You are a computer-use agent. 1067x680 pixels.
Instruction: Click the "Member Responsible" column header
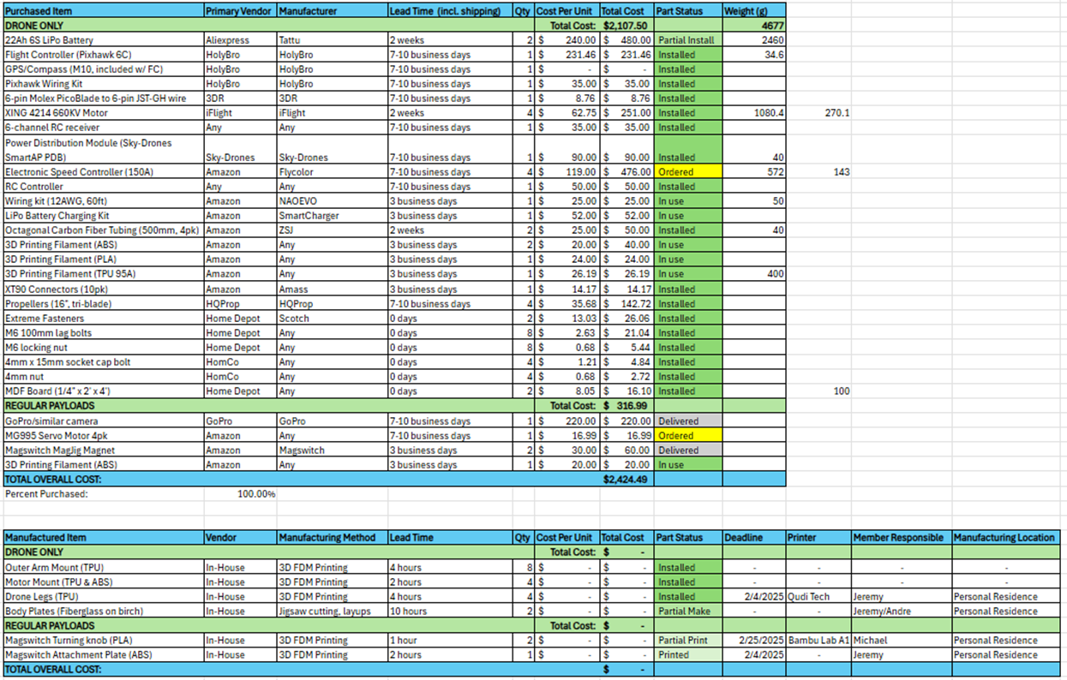[x=900, y=538]
